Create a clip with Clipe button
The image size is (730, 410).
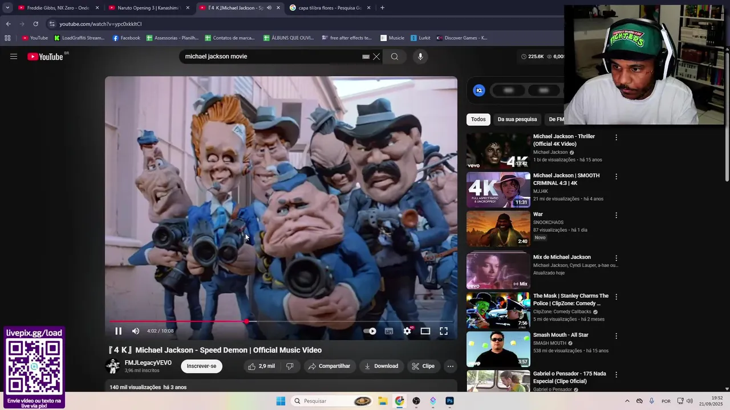click(x=423, y=366)
